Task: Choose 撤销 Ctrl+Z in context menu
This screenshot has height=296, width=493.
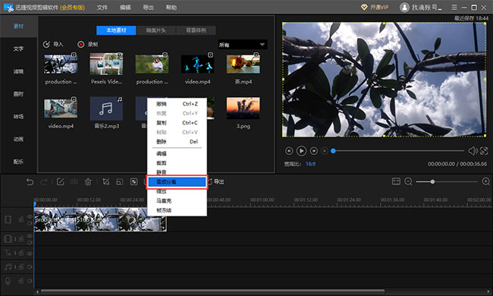Action: [x=177, y=104]
